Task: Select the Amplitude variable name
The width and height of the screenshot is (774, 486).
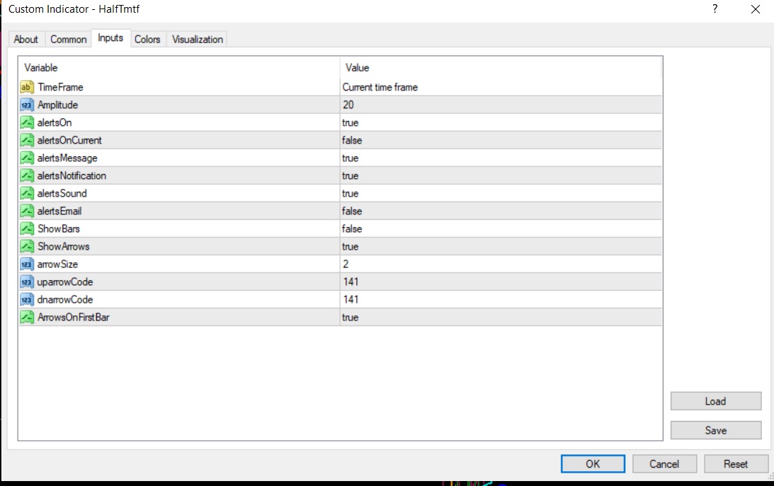Action: 58,105
